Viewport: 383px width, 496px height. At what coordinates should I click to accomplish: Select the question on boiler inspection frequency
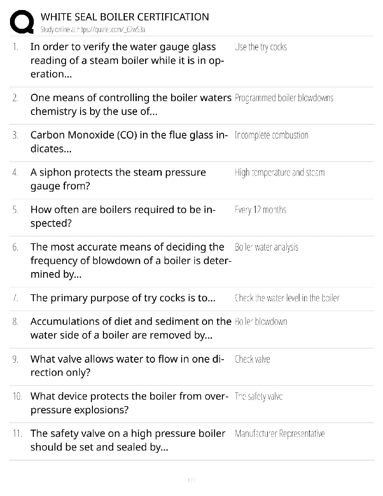coord(123,216)
